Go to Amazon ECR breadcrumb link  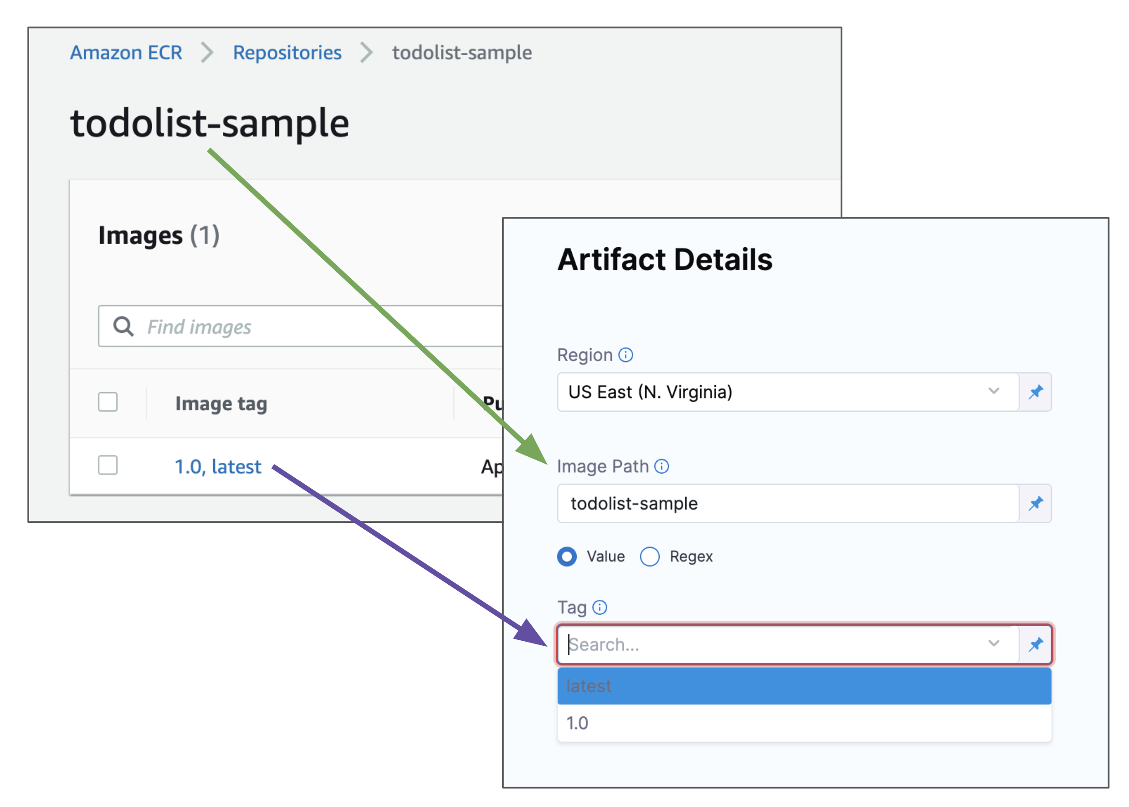click(x=126, y=53)
